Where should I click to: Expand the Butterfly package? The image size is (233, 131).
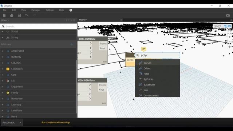pos(2,57)
